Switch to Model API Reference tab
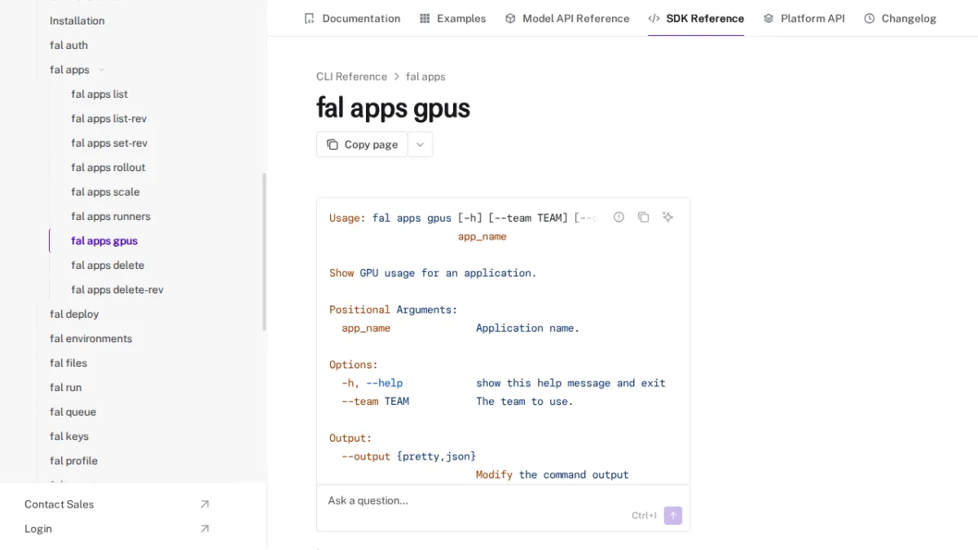The image size is (978, 550). (x=567, y=18)
